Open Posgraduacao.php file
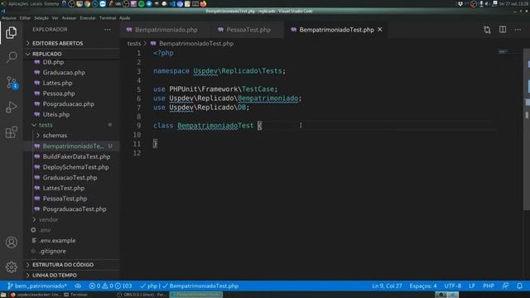Screen dimensions: 530x298 coord(71,104)
